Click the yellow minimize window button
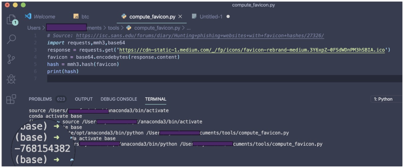404x168 pixels. click(x=15, y=5)
